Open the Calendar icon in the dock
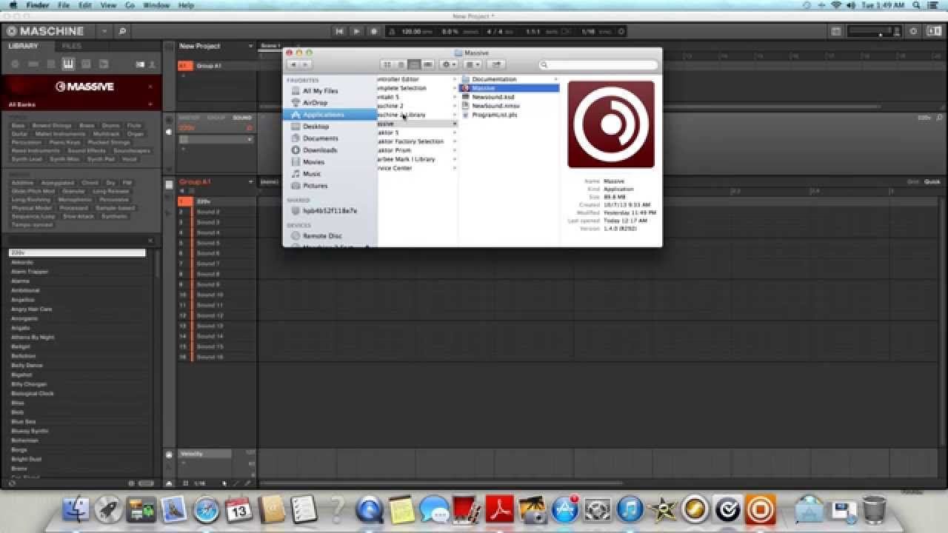 239,509
